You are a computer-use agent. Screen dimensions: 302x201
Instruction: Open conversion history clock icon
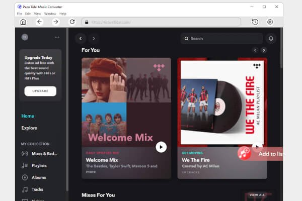(x=255, y=22)
